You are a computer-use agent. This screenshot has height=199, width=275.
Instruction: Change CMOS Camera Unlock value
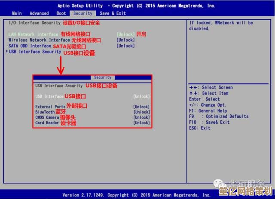point(141,117)
